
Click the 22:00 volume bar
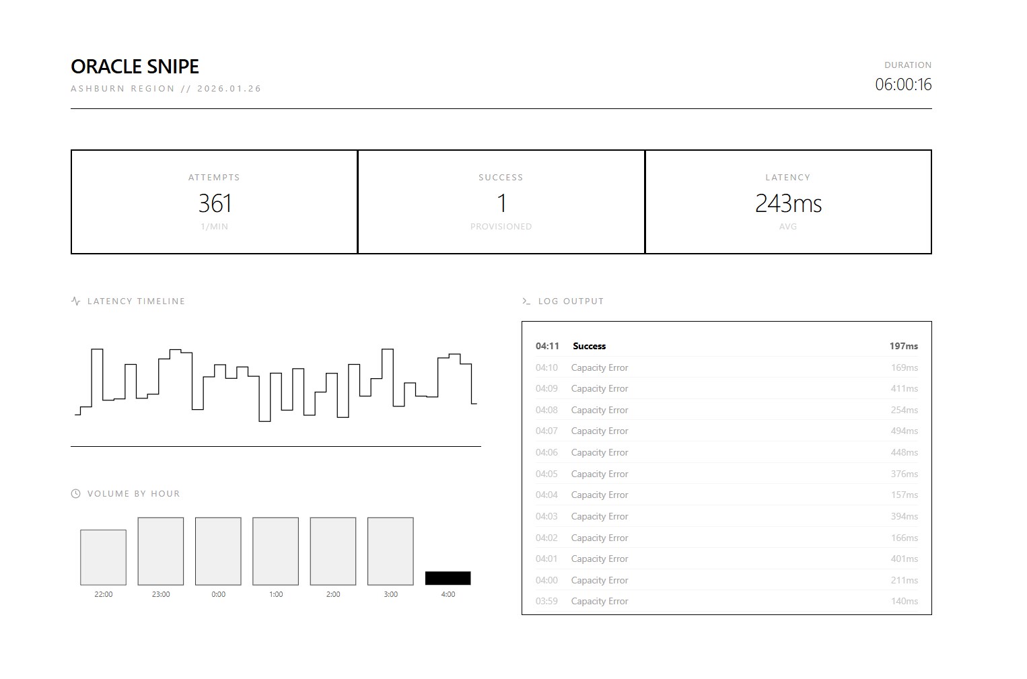point(103,557)
